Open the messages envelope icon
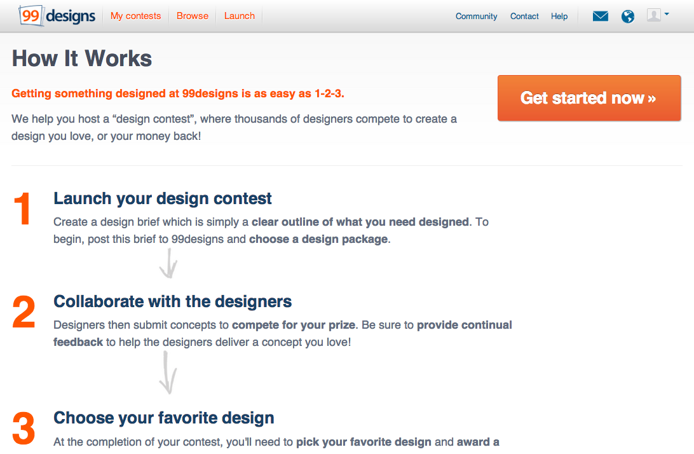 pyautogui.click(x=600, y=17)
